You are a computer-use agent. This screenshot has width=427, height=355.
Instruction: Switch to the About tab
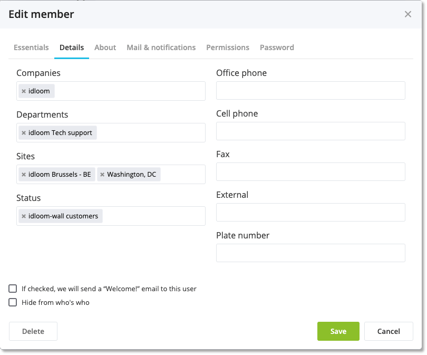pyautogui.click(x=105, y=47)
